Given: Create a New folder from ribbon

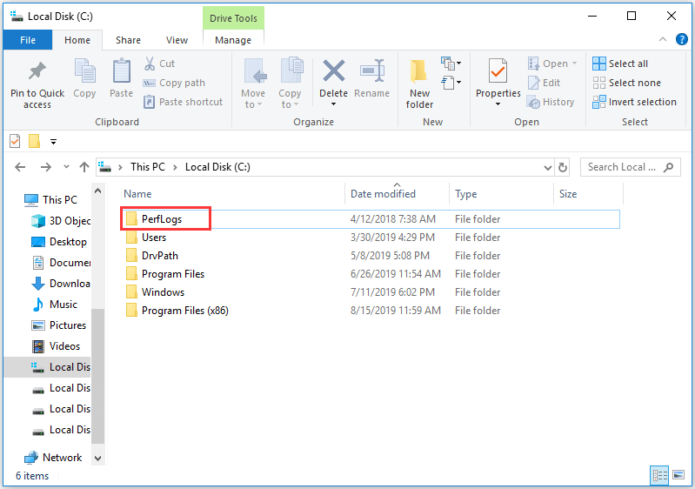Looking at the screenshot, I should click(419, 84).
